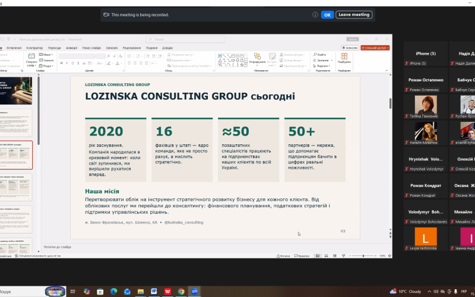475x297 pixels.
Task: Click the Створити слайд icon
Action: pyautogui.click(x=31, y=56)
